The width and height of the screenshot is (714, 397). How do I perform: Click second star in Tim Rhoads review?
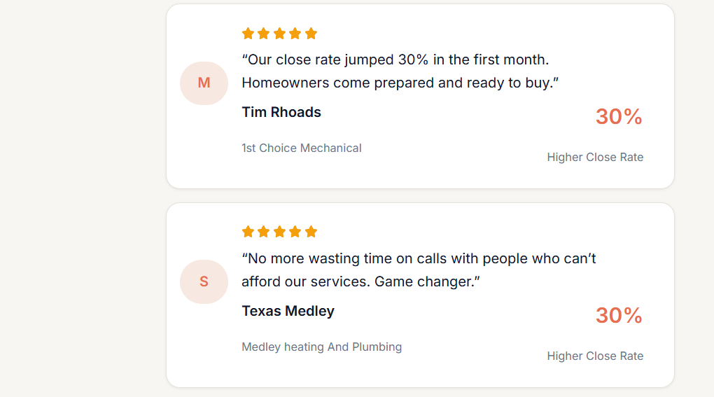[x=264, y=34]
